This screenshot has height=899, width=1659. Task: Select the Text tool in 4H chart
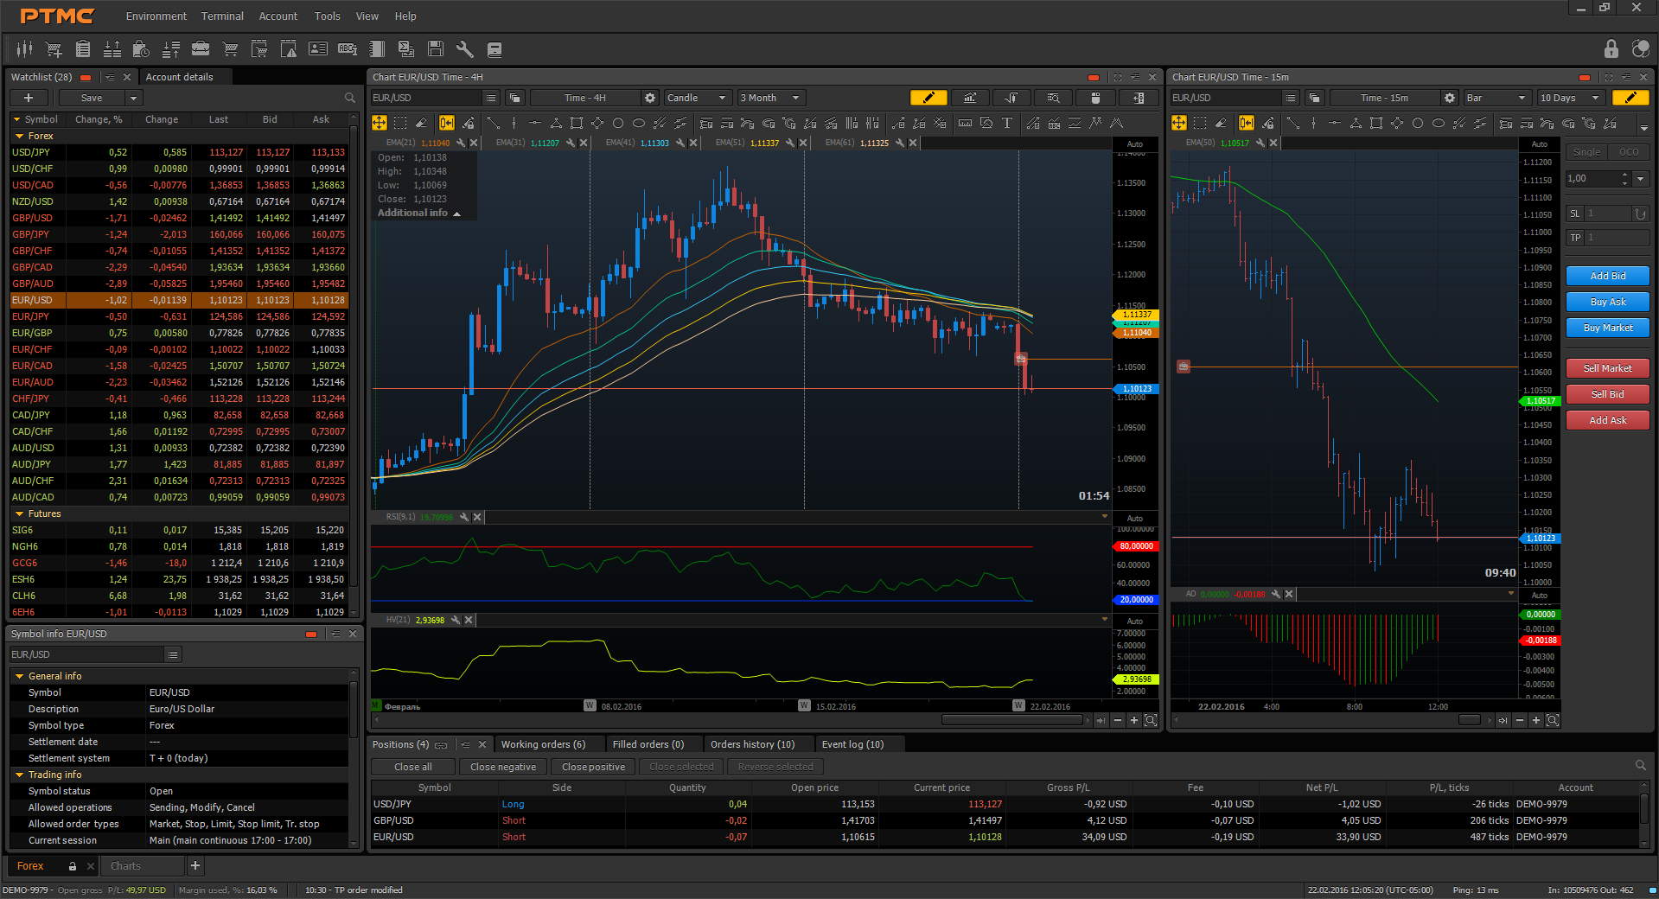pos(1007,123)
